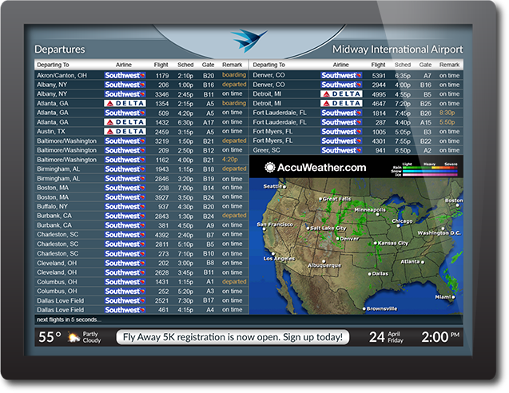
Task: Click the Southwest logo on flight 461
Action: [x=125, y=310]
